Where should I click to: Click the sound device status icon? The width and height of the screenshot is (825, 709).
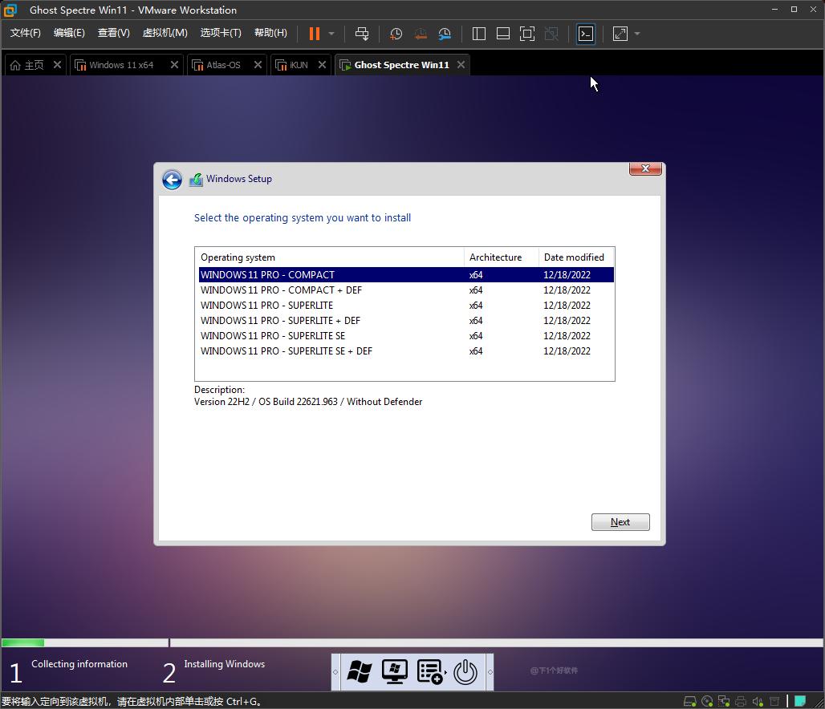pos(756,700)
